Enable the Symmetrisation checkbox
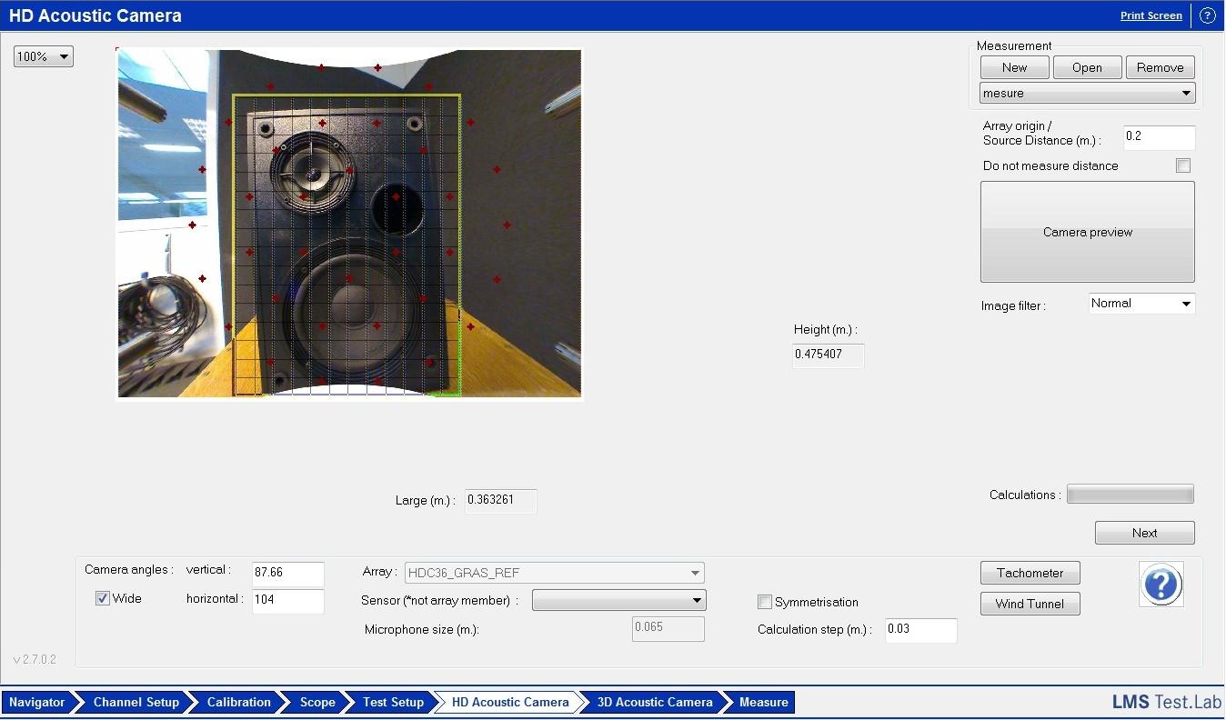The image size is (1226, 720). [765, 602]
